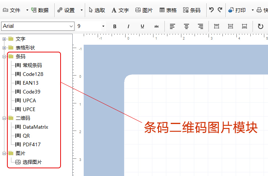Apply strikethrough text formatting

[156, 26]
